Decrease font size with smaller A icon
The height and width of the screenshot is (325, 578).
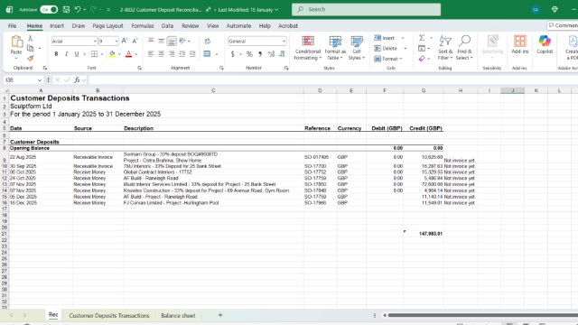point(135,41)
